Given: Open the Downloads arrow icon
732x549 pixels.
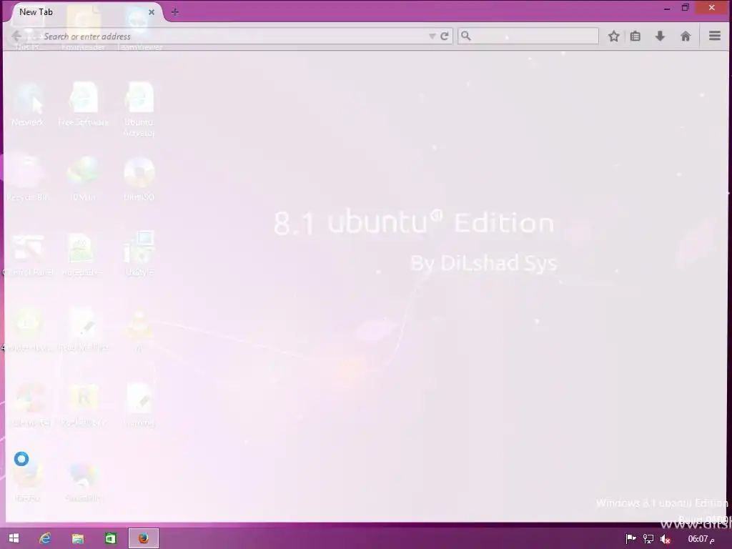Looking at the screenshot, I should tap(660, 36).
